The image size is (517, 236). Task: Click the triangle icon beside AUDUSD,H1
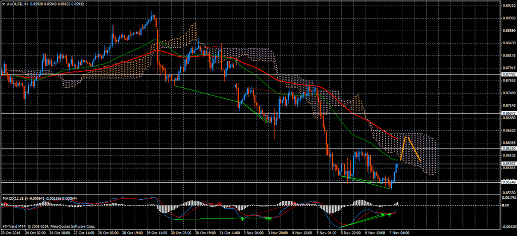(3, 4)
